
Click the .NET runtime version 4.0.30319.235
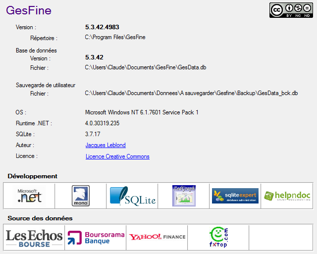[x=102, y=123]
